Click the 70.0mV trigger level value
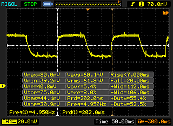The height and width of the screenshot is (126, 173). click(x=157, y=4)
